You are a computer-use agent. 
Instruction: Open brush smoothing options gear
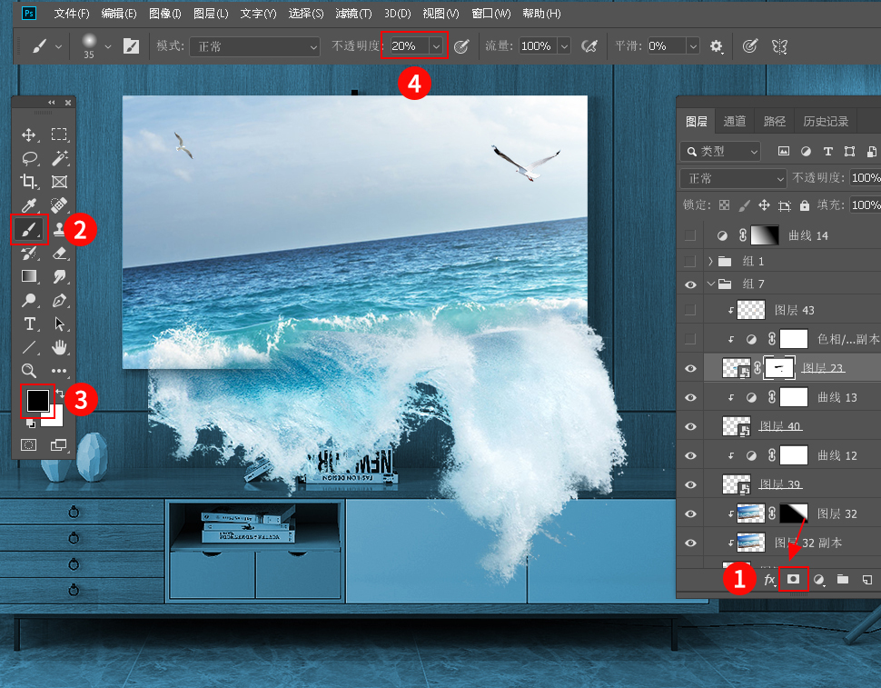pyautogui.click(x=716, y=46)
